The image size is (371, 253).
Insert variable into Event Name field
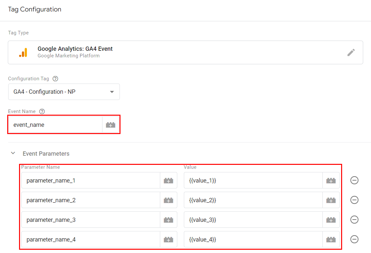pos(111,125)
